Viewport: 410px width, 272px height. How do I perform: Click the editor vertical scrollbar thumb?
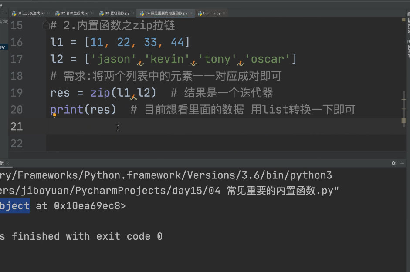point(404,107)
